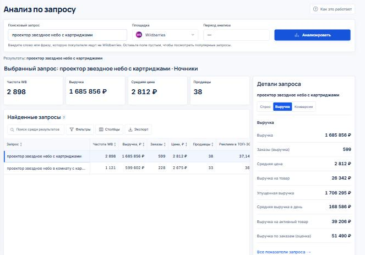Click sellers cell 33

point(211,167)
